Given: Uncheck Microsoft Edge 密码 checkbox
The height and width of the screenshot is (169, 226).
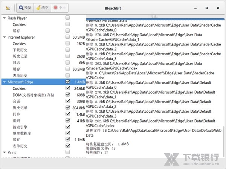Looking at the screenshot, I should pyautogui.click(x=67, y=121).
